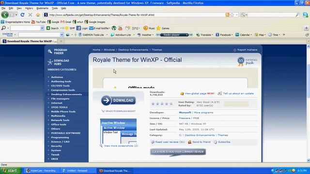This screenshot has width=310, height=174.
Task: Click the uTorrent icon in toolbar
Action: tap(114, 28)
